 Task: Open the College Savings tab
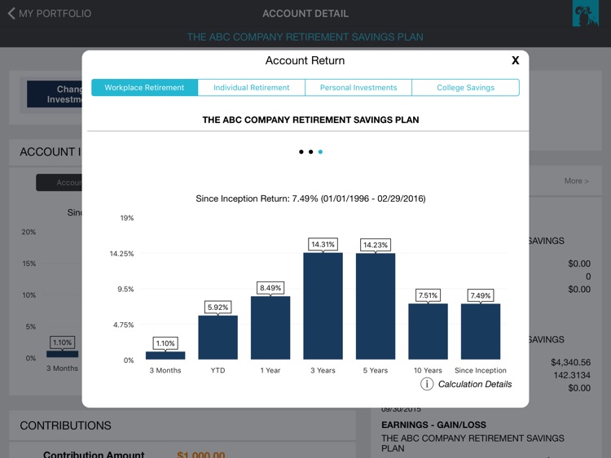coord(466,88)
